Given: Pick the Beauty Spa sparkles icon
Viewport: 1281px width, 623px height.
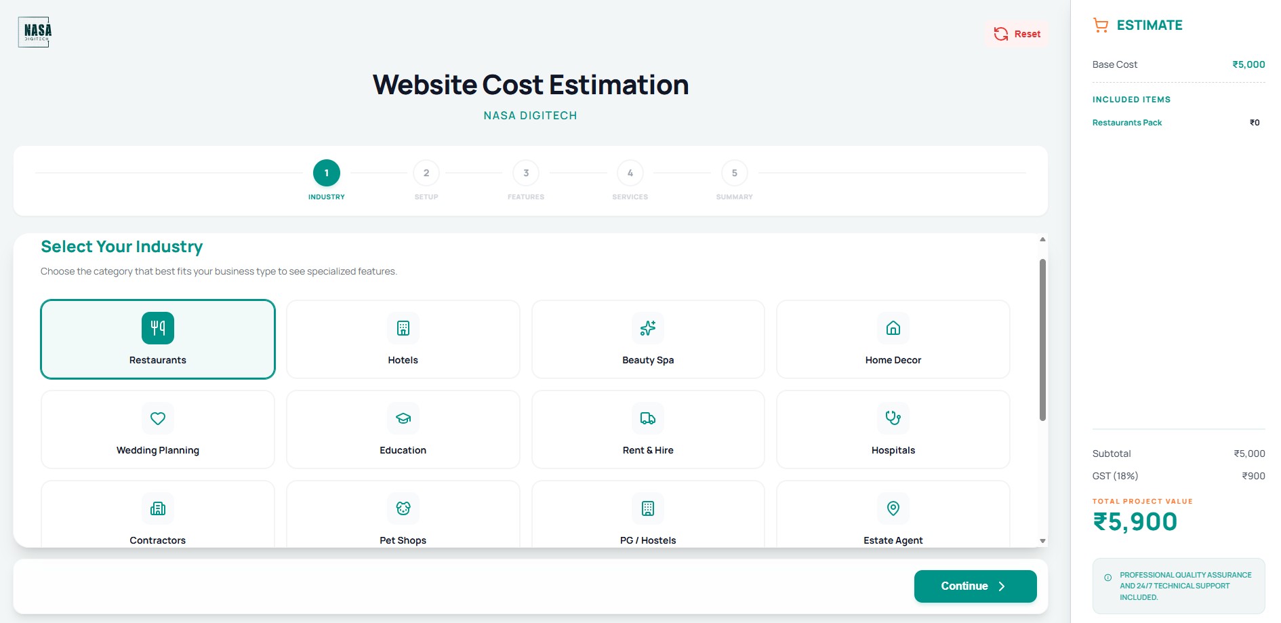Looking at the screenshot, I should (647, 328).
